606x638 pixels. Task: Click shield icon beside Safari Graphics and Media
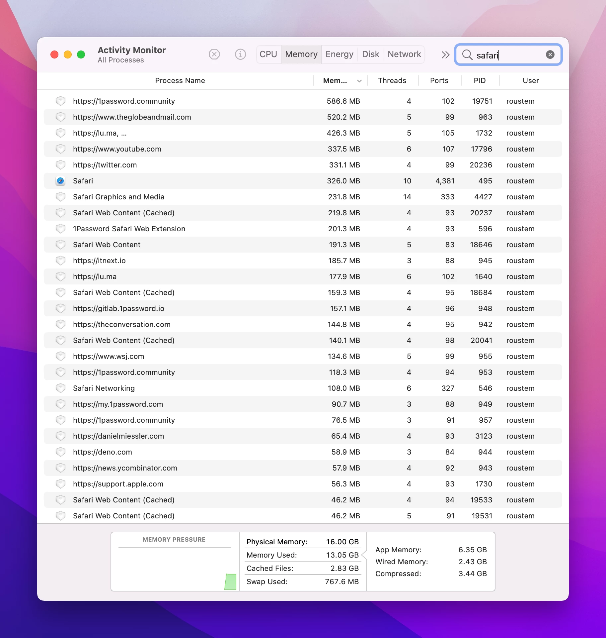60,197
